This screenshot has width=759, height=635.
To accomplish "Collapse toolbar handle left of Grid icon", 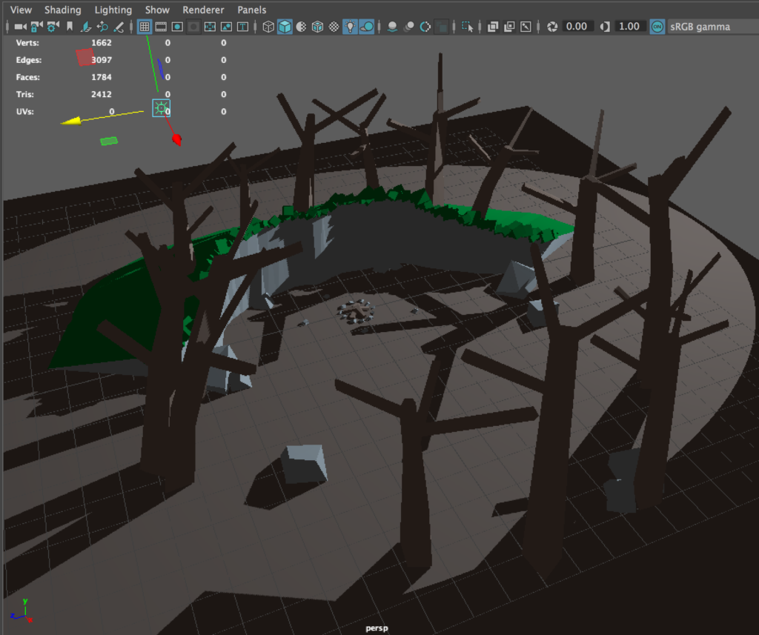I will pos(131,27).
